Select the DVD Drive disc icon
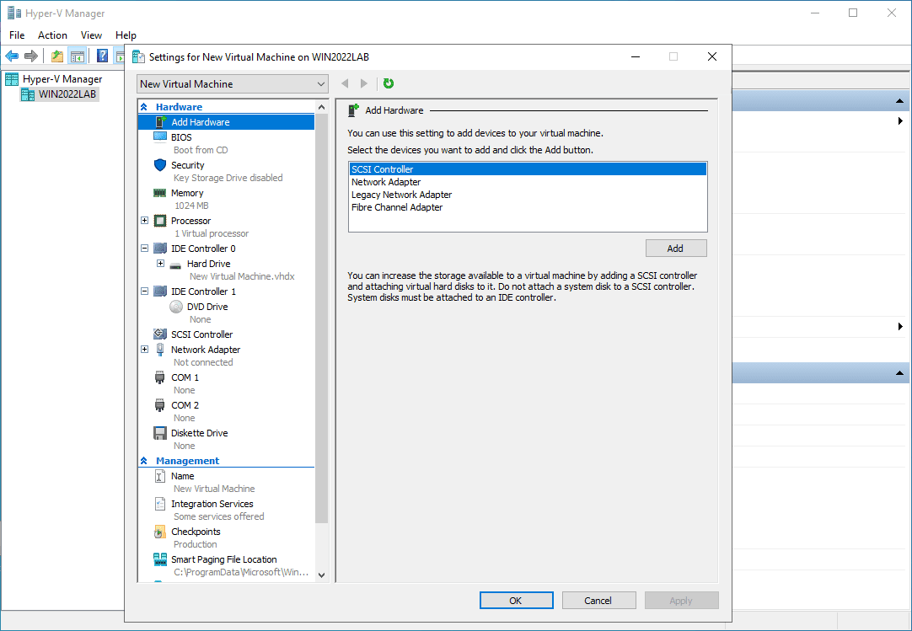The height and width of the screenshot is (631, 912). click(x=175, y=307)
